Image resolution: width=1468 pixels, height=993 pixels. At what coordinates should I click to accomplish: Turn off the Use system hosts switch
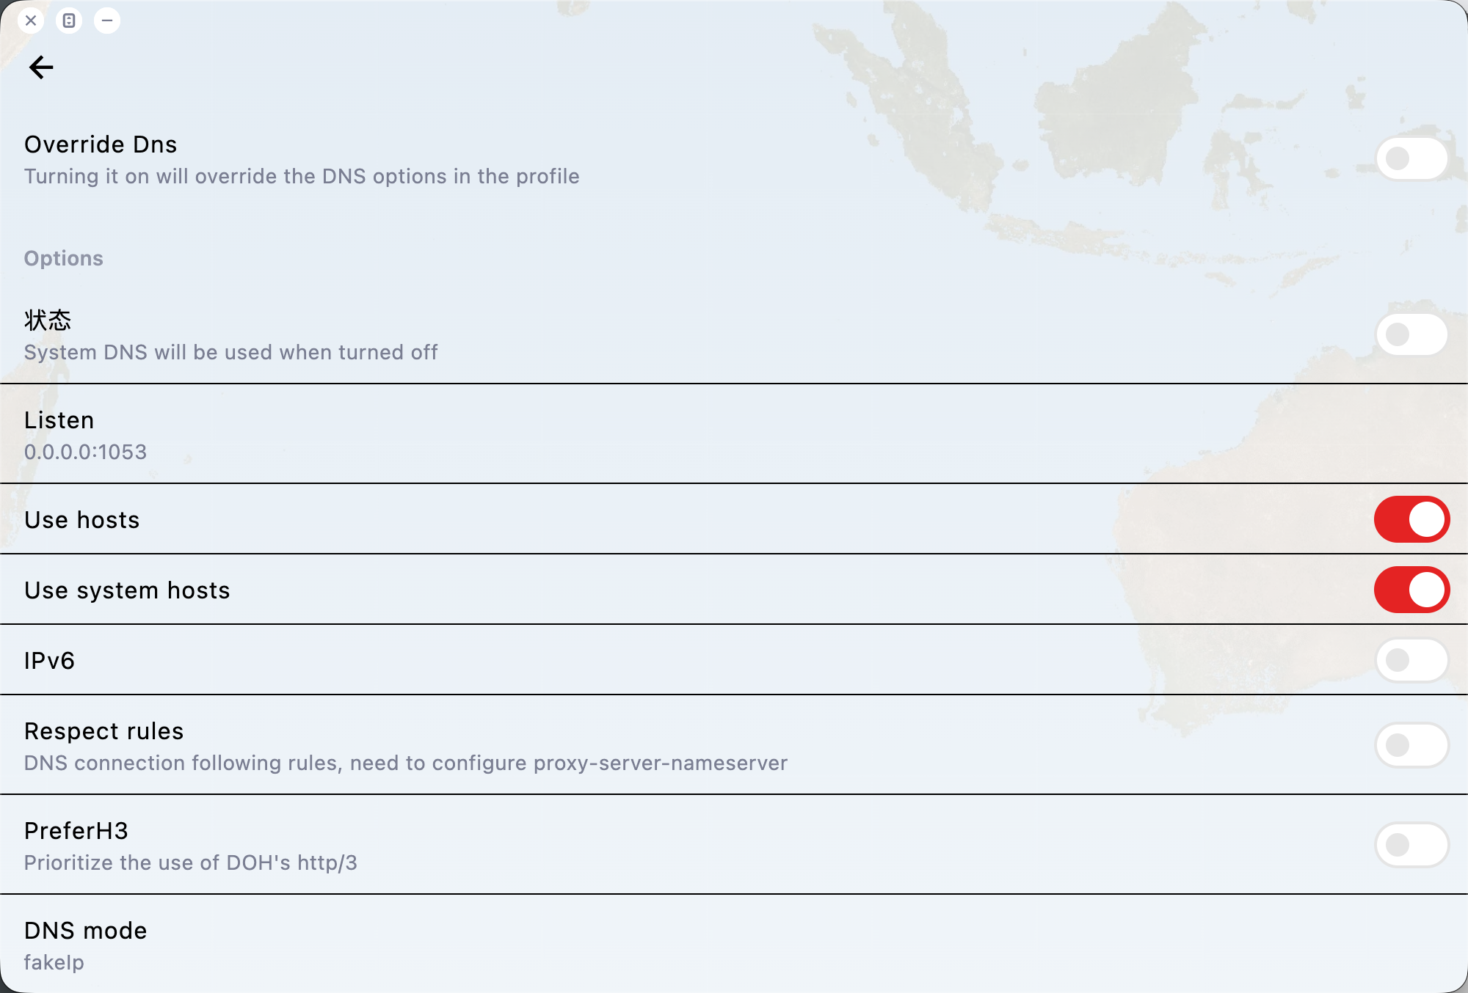click(x=1411, y=590)
